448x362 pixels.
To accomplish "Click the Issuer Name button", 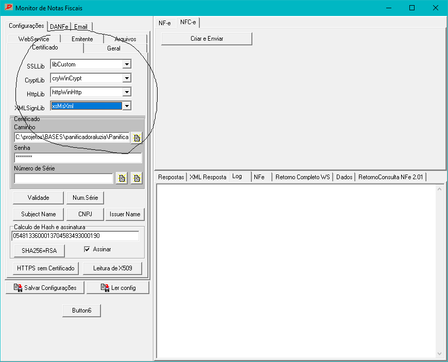I will pos(125,214).
